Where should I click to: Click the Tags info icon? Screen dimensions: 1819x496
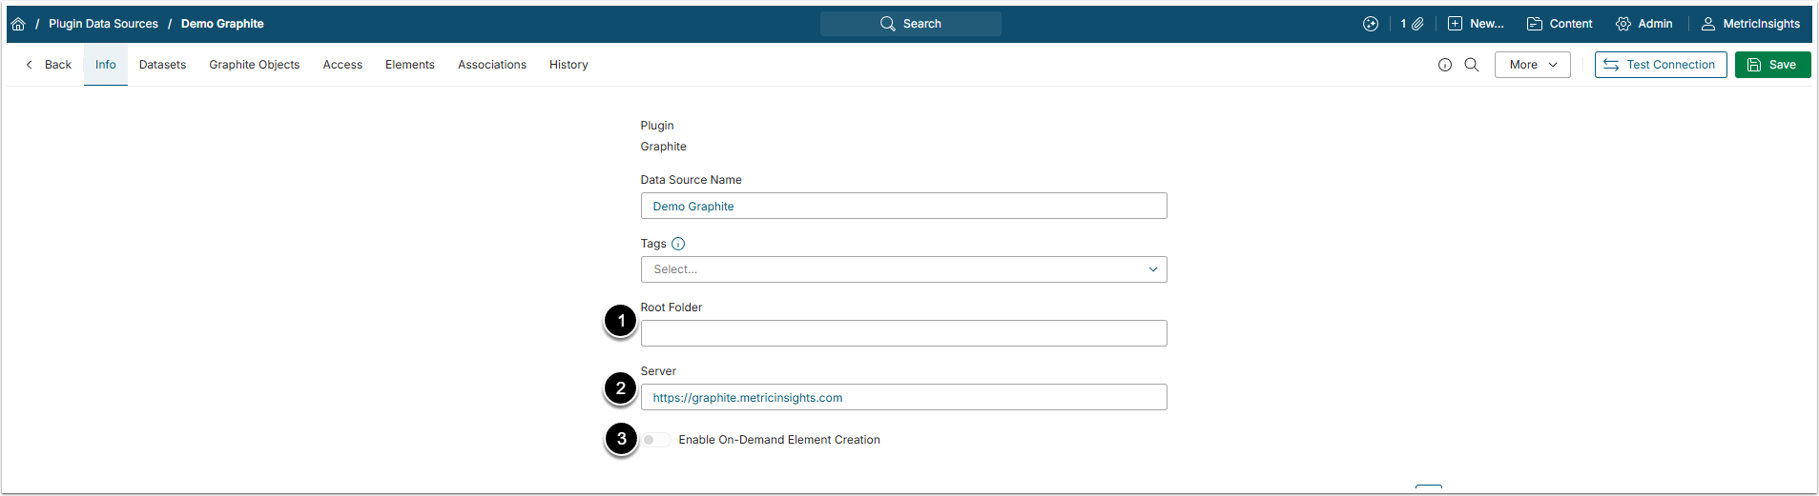pyautogui.click(x=678, y=244)
